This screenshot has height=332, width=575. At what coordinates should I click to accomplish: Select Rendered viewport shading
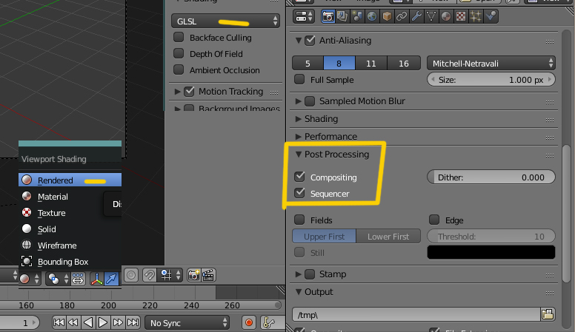pyautogui.click(x=70, y=180)
